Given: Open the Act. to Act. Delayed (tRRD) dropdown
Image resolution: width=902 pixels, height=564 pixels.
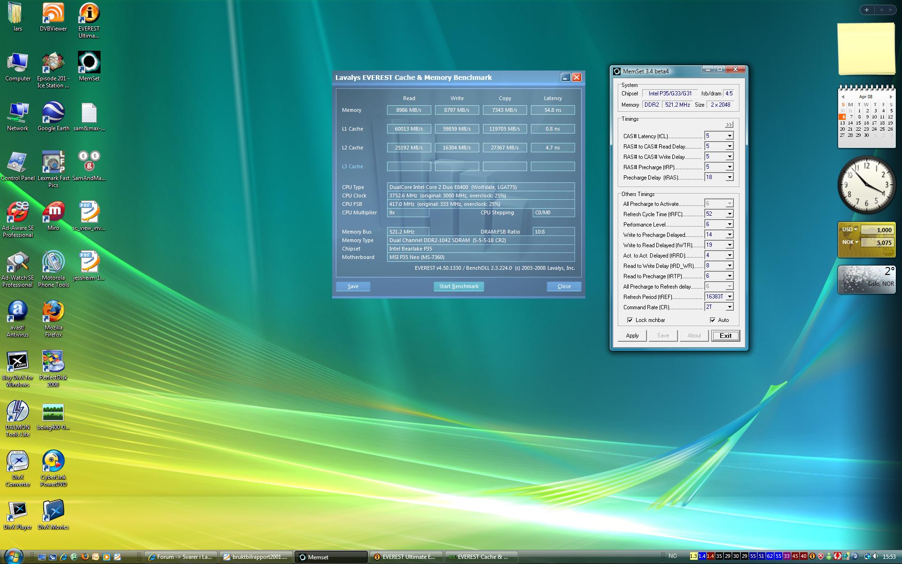Looking at the screenshot, I should pos(730,255).
